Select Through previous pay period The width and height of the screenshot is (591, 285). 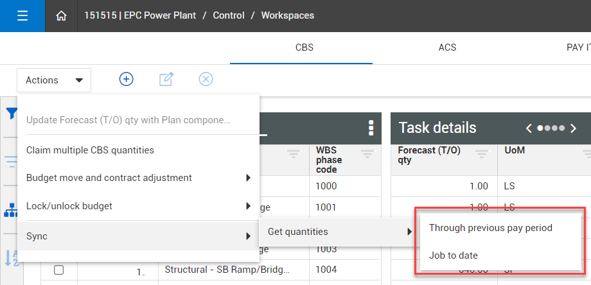pos(490,228)
